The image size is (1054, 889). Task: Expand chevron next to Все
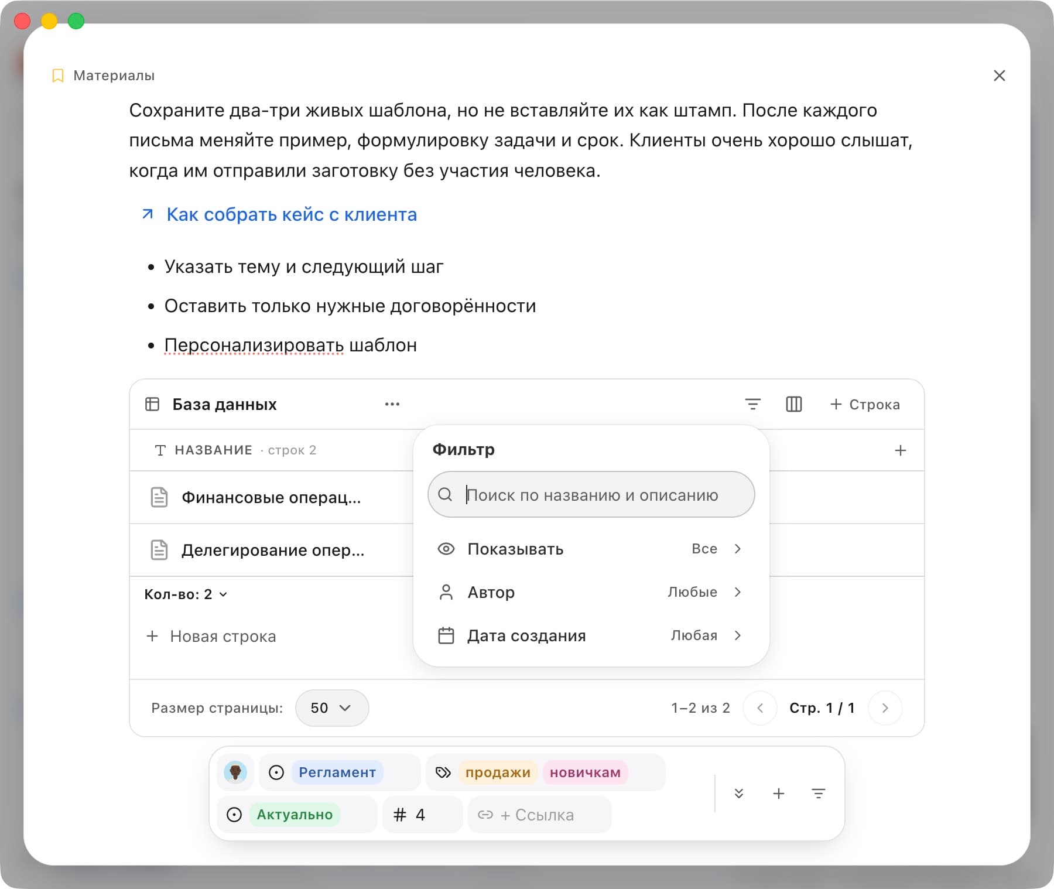tap(738, 549)
